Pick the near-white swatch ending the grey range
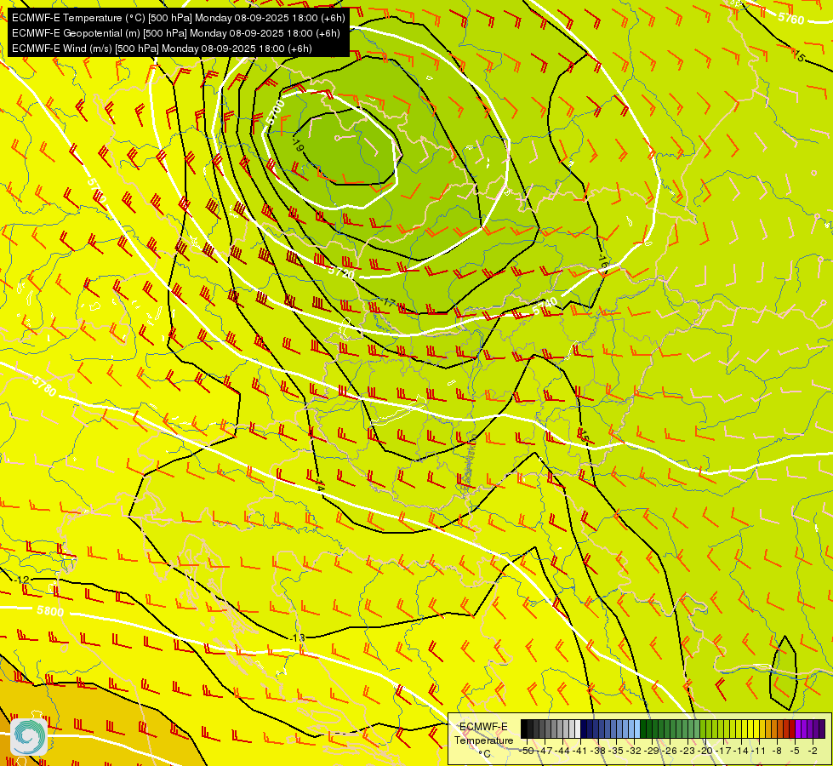 tap(578, 729)
